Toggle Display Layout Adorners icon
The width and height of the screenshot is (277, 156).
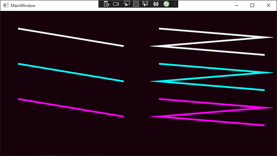[x=136, y=4]
